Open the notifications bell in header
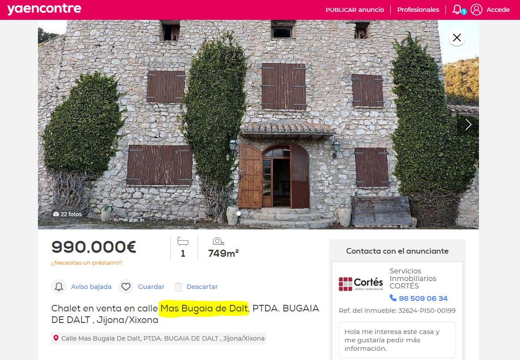The height and width of the screenshot is (360, 520). [458, 9]
